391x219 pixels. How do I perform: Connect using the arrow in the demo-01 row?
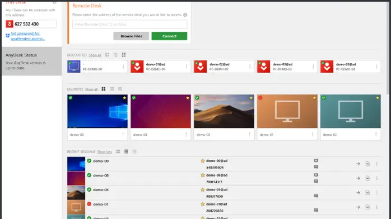click(x=358, y=207)
